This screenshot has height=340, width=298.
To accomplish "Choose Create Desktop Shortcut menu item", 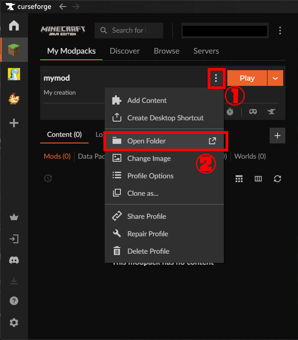I will tap(164, 118).
